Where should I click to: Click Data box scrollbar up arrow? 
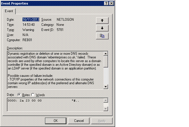[105, 100]
